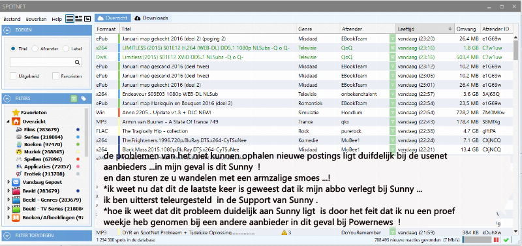Expand the Vandaag Gepost tree node
Screen dimensions: 522x246
pos(8,182)
